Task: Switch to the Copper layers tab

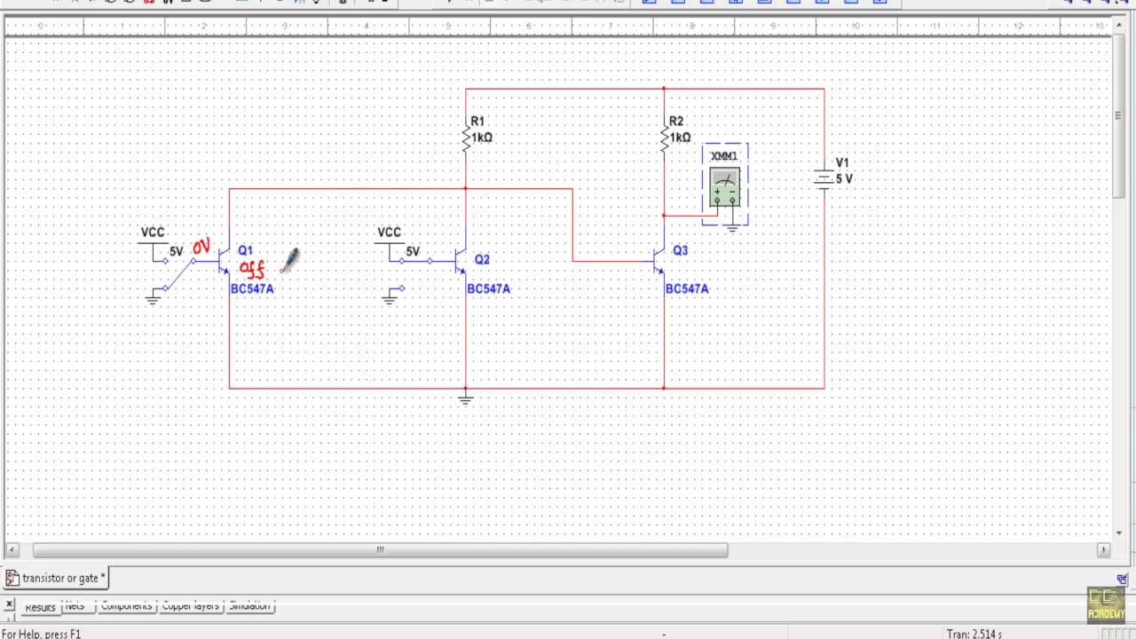Action: pyautogui.click(x=190, y=606)
